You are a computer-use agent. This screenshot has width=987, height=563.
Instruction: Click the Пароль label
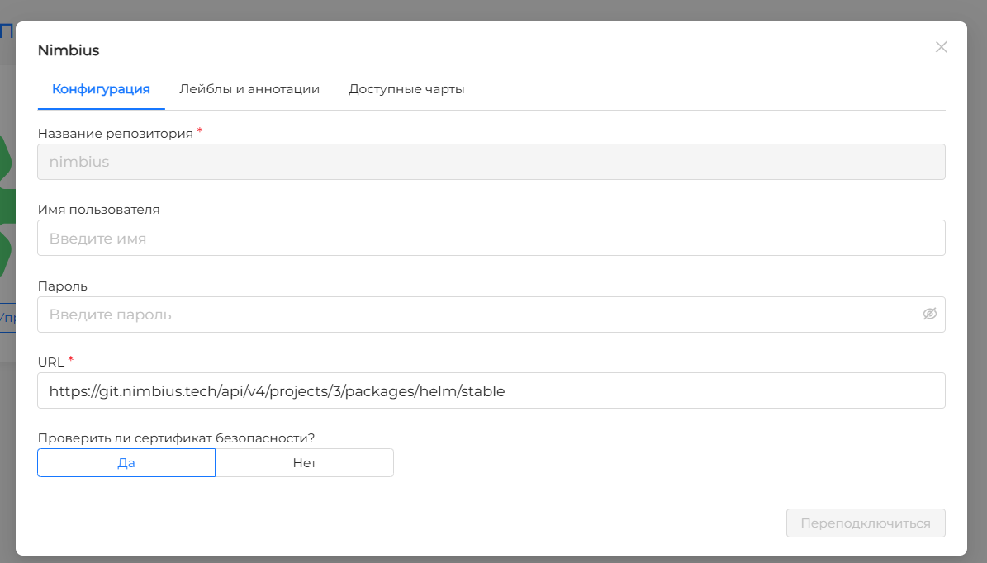[62, 286]
